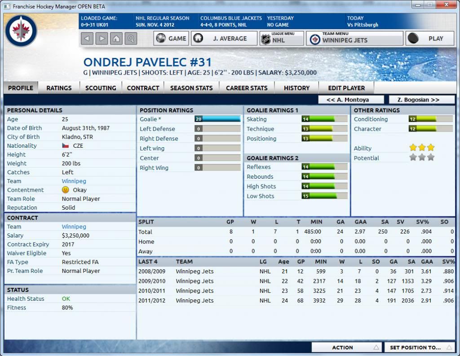The height and width of the screenshot is (356, 460).
Task: Click the Away split row
Action: pos(296,251)
